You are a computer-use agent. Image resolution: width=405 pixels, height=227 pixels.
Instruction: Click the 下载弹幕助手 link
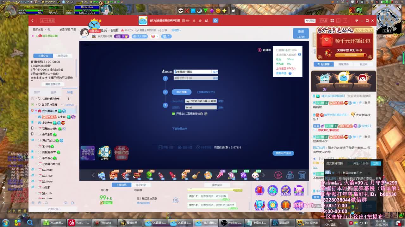click(x=180, y=129)
